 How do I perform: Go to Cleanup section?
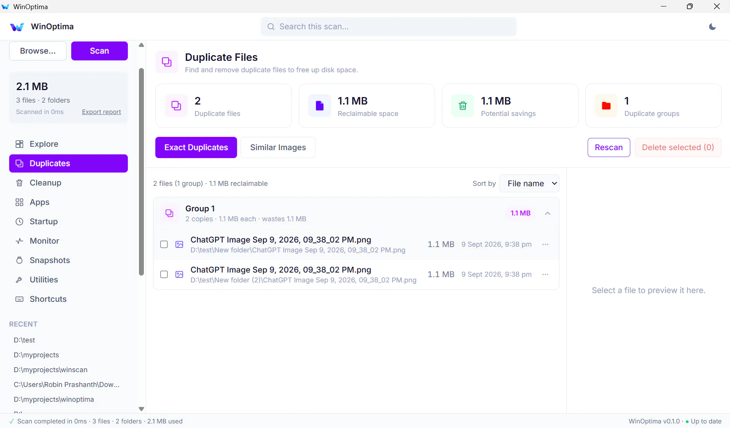click(x=69, y=183)
